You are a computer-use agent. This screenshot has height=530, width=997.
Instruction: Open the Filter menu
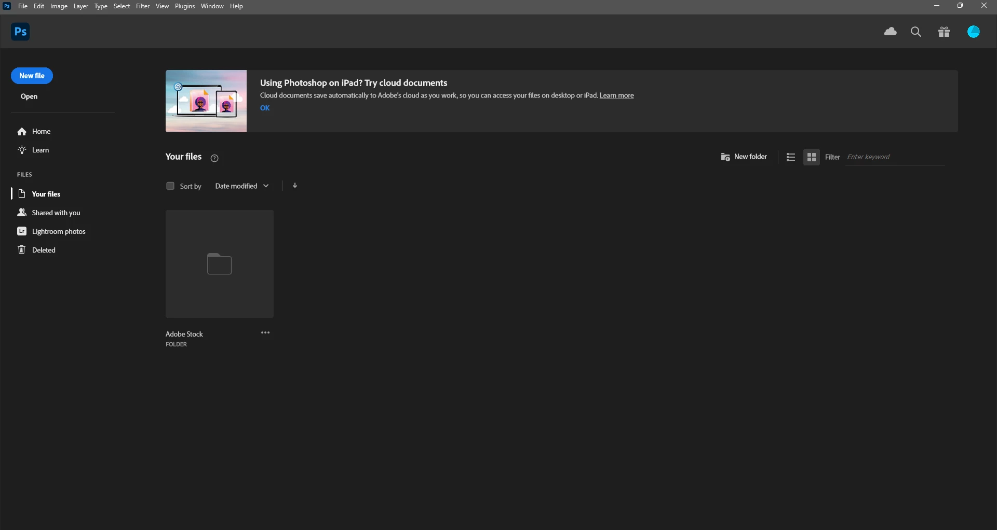click(x=143, y=6)
